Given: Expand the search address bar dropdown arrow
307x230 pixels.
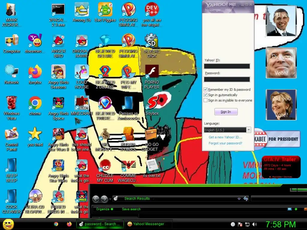Looking at the screenshot, I should [x=239, y=199].
